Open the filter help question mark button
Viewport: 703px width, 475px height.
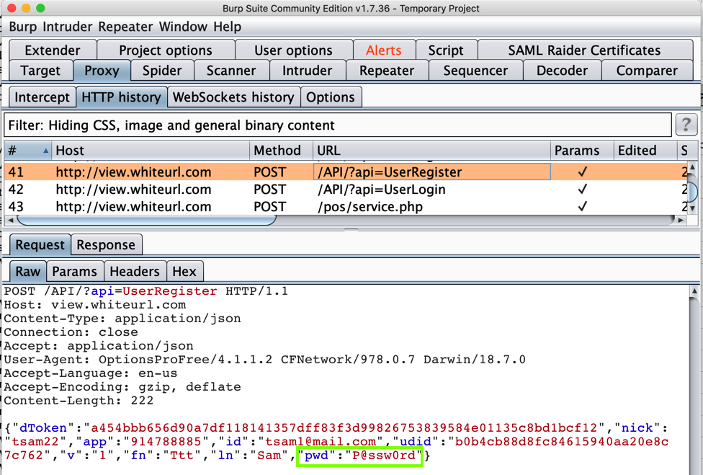point(686,125)
